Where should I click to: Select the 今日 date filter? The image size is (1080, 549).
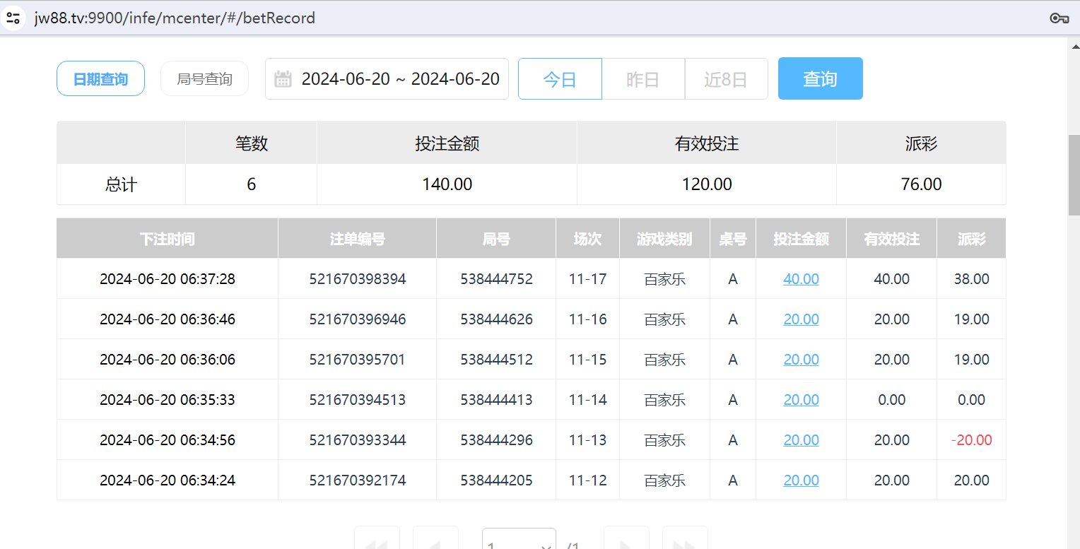pyautogui.click(x=560, y=79)
